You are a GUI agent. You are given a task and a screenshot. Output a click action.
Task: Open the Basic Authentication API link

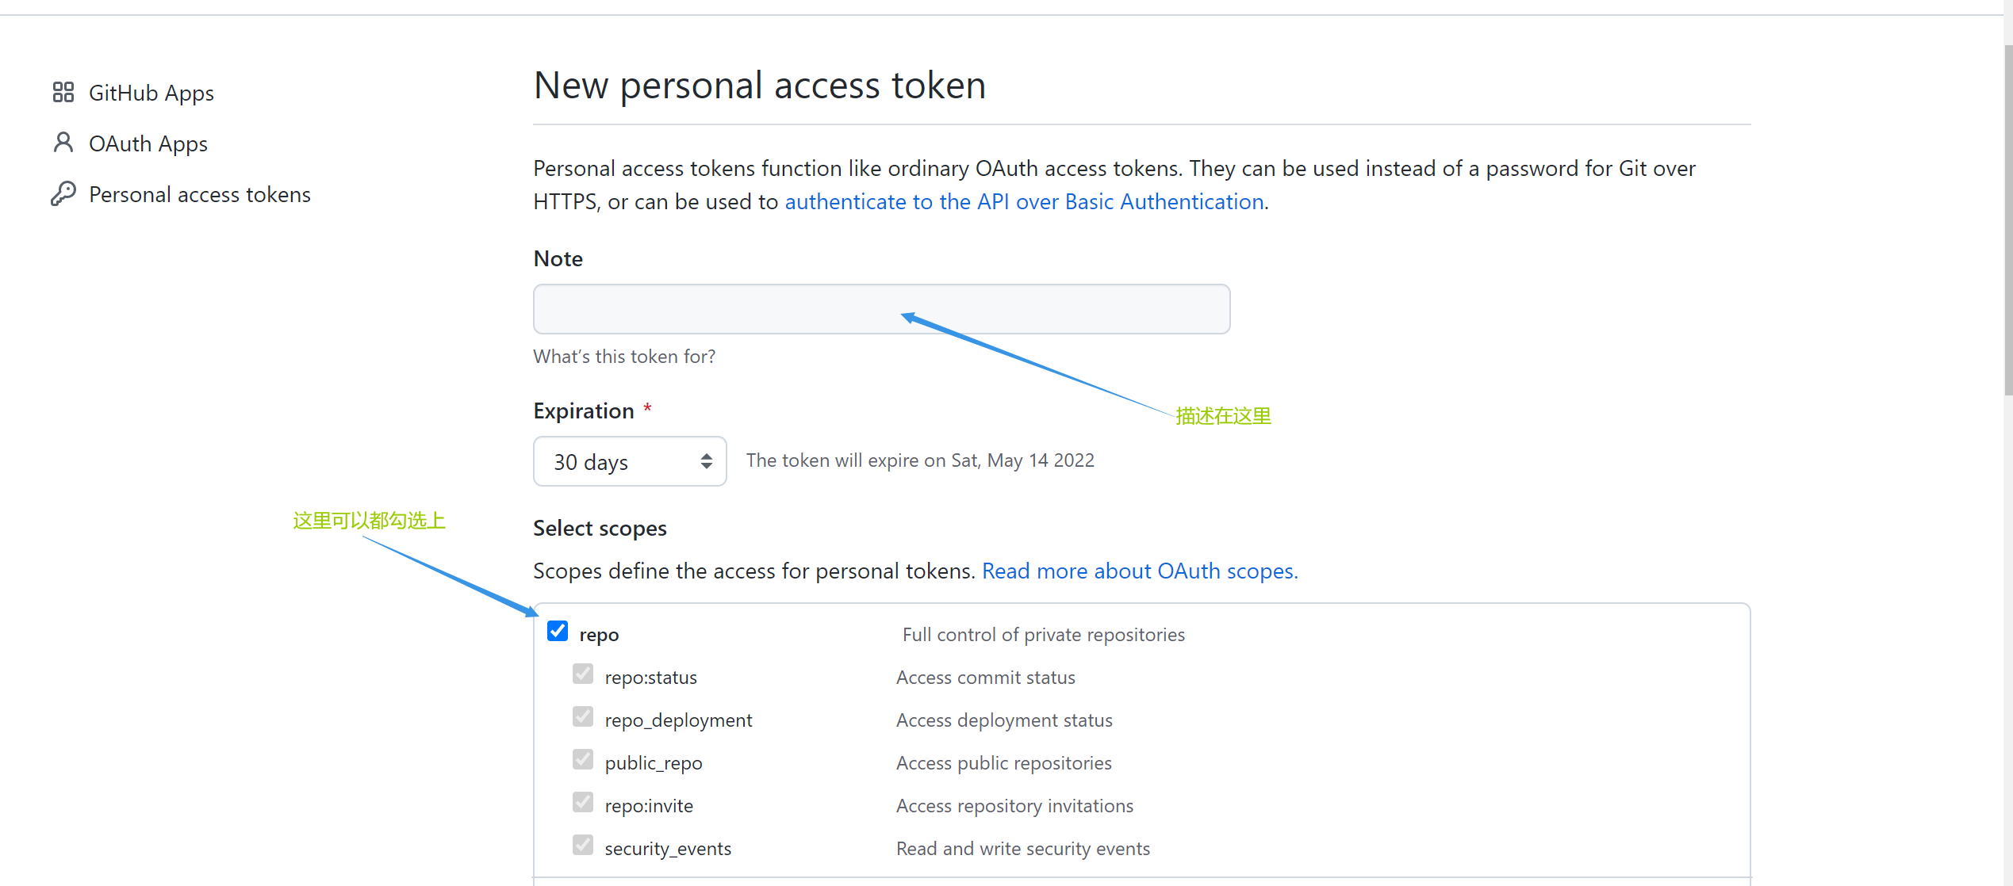(x=1023, y=202)
